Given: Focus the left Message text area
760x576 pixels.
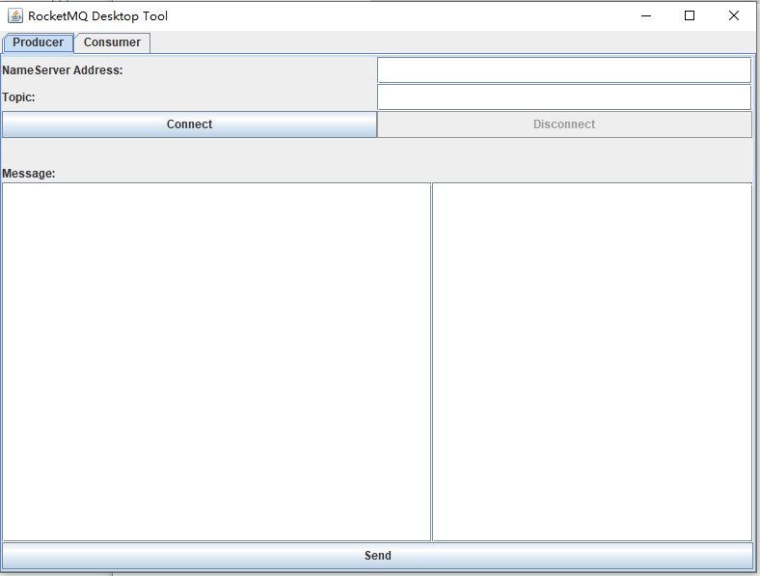Looking at the screenshot, I should point(216,362).
